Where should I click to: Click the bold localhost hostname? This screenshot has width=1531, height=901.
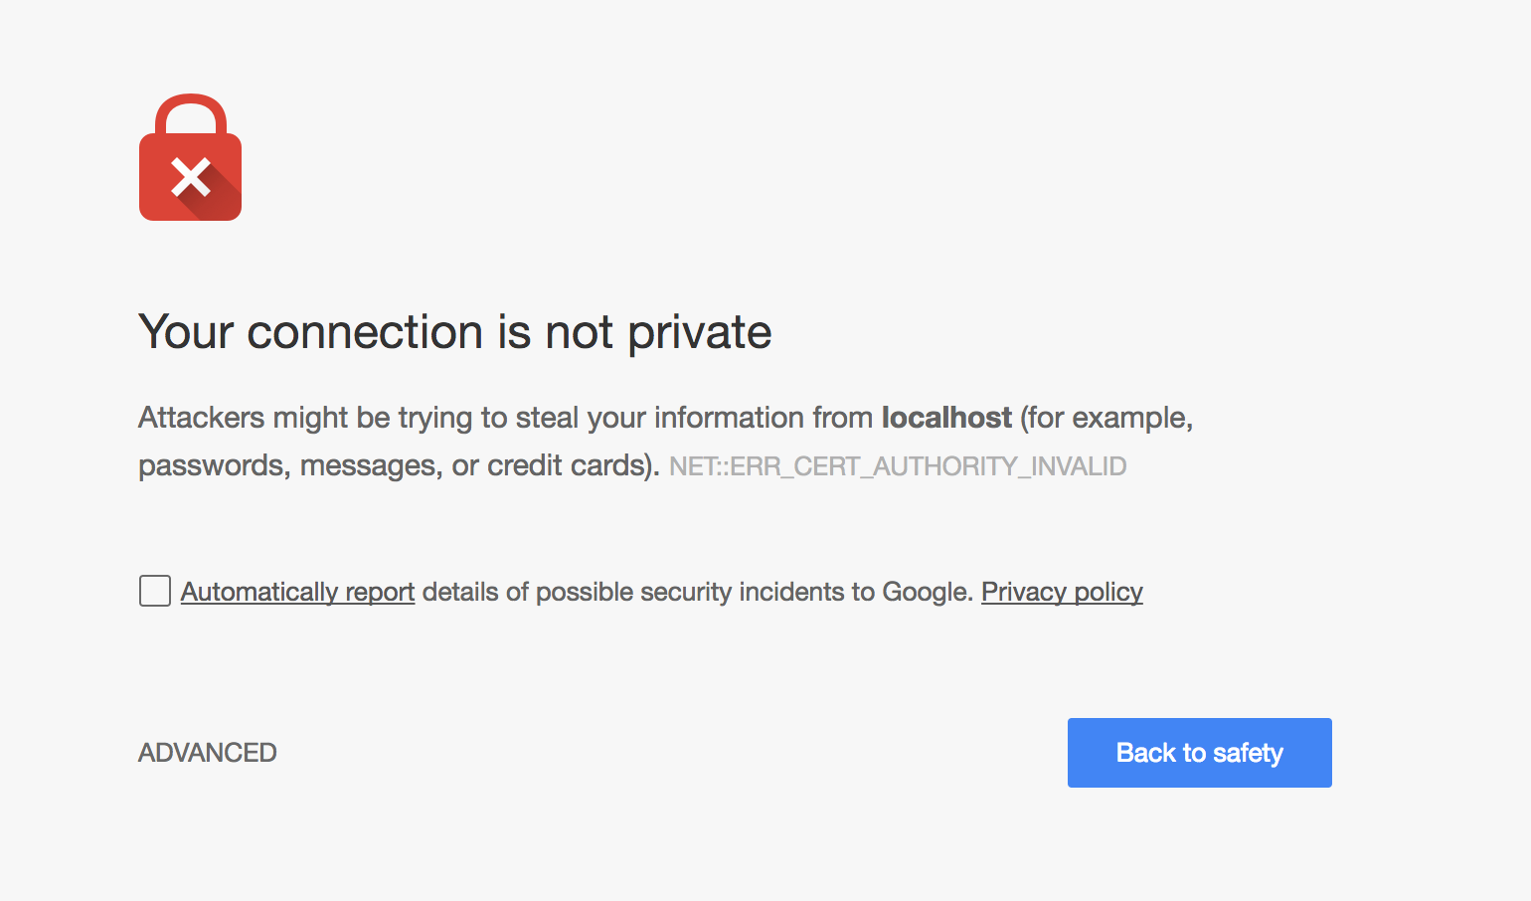pos(946,418)
